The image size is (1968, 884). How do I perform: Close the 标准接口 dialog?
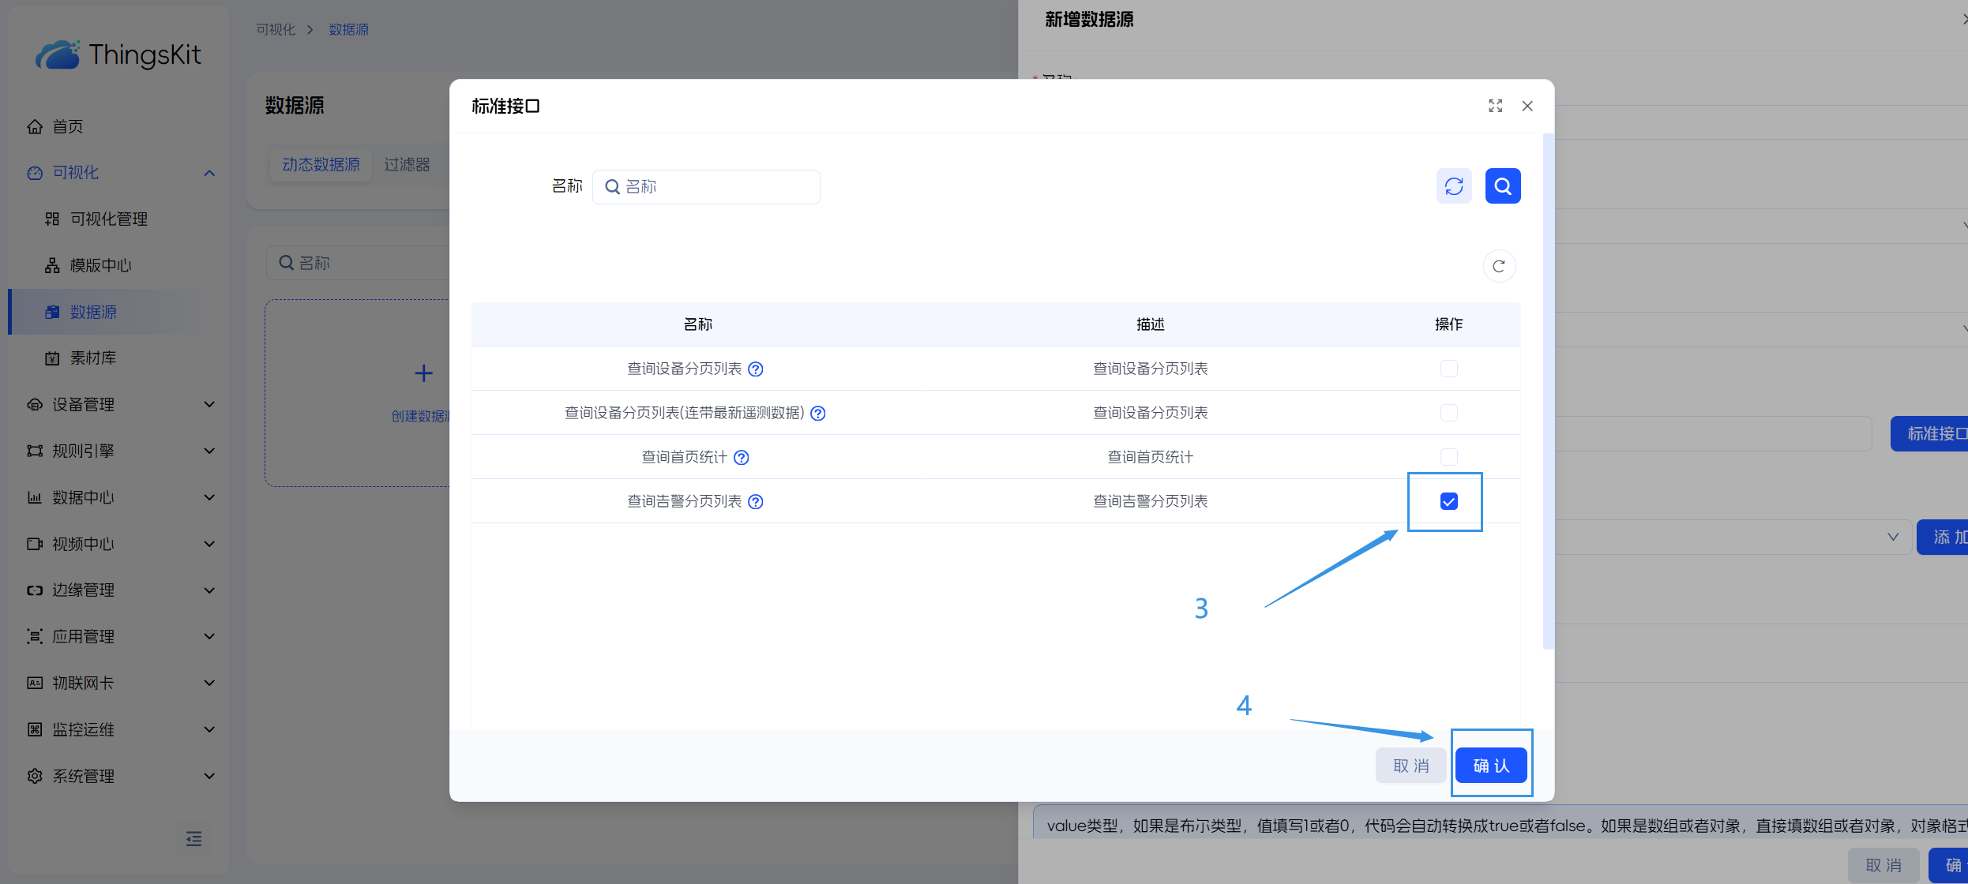(x=1527, y=106)
